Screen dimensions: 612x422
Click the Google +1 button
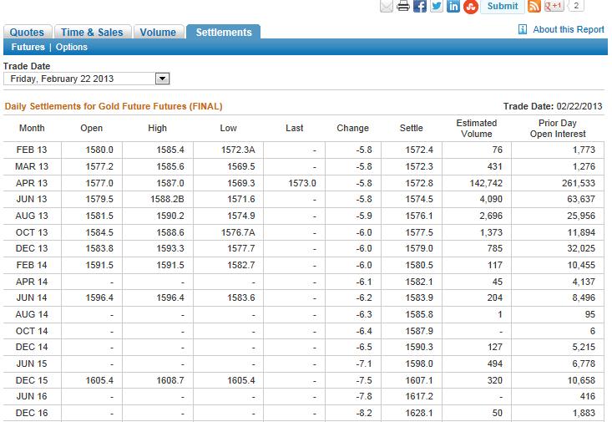(554, 7)
